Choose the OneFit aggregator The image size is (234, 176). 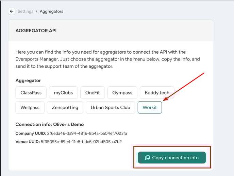pos(93,92)
